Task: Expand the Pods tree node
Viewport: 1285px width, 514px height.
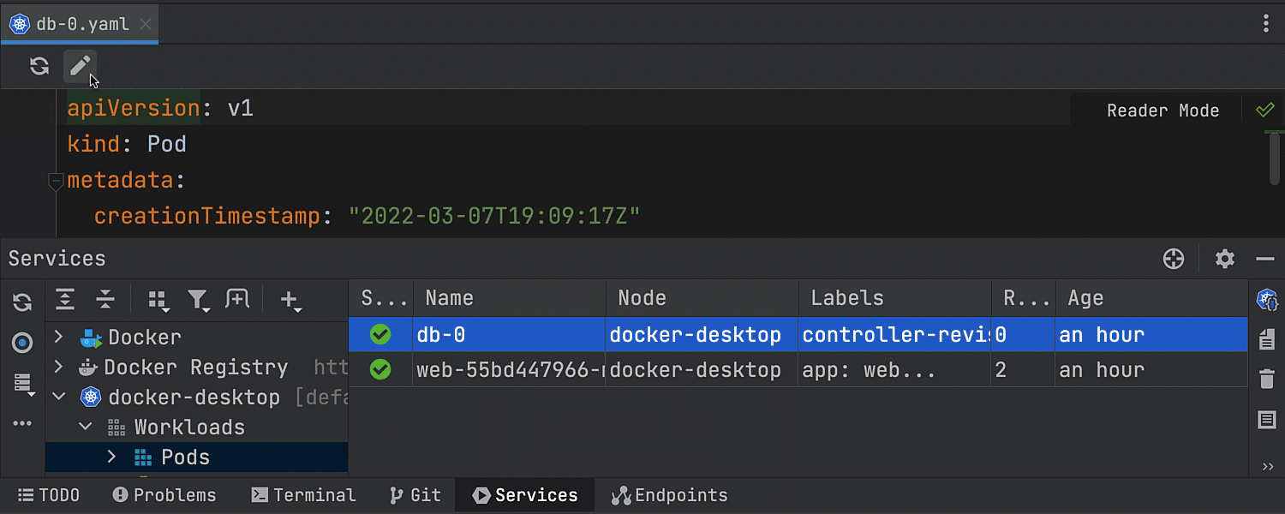Action: pos(111,457)
